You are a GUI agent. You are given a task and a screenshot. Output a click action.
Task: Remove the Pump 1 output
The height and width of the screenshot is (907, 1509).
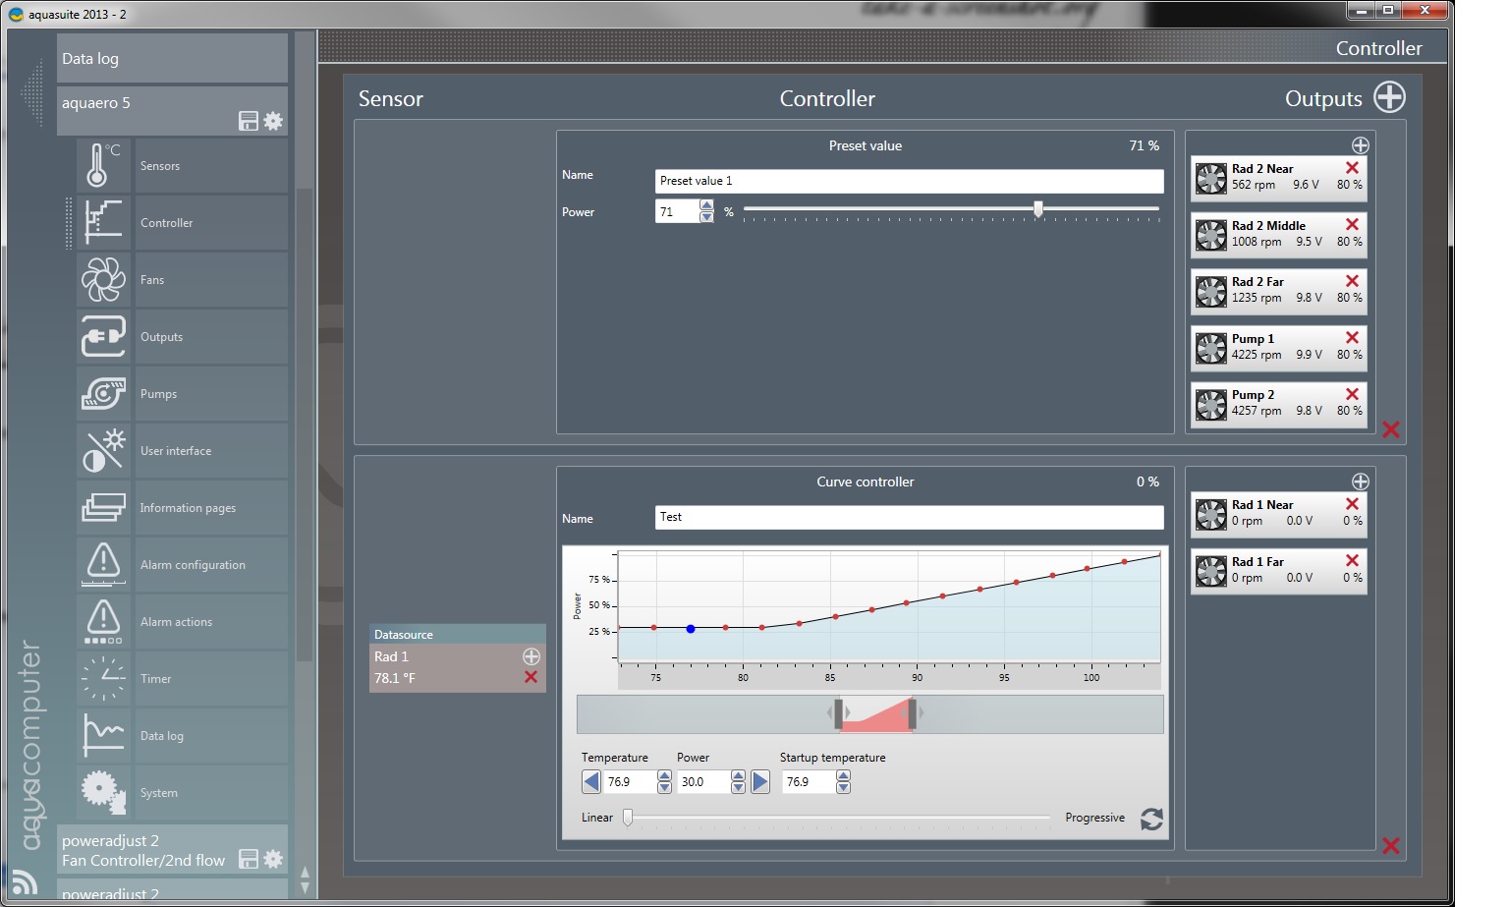1352,338
